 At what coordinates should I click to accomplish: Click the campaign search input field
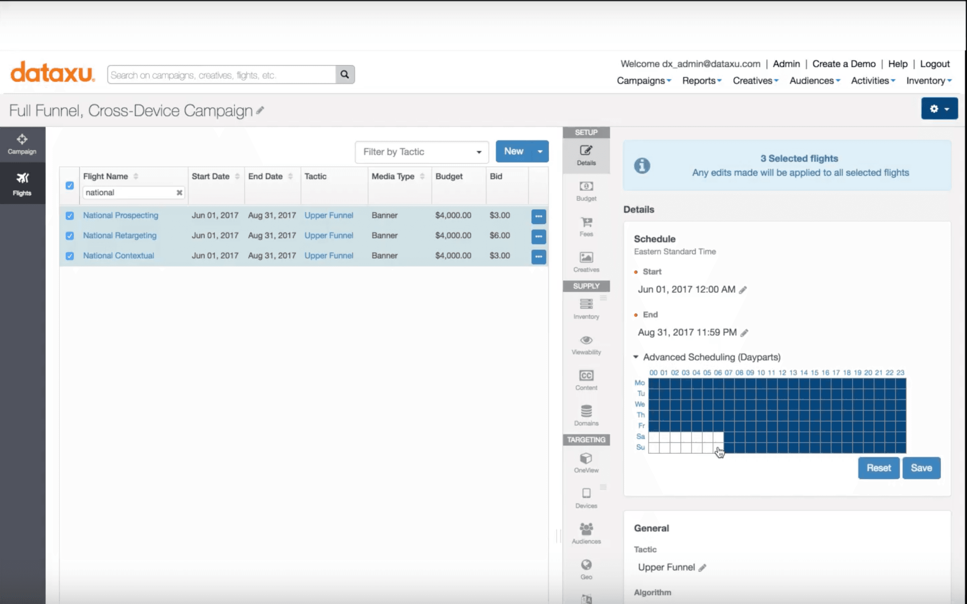[222, 75]
